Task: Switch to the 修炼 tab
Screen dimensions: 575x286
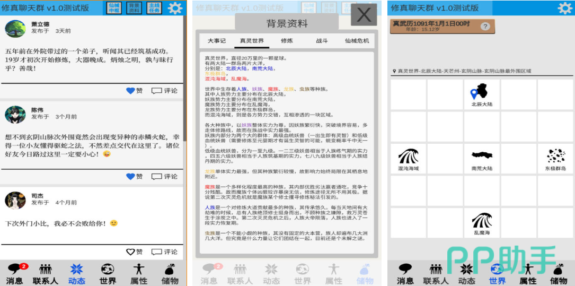Action: click(287, 41)
